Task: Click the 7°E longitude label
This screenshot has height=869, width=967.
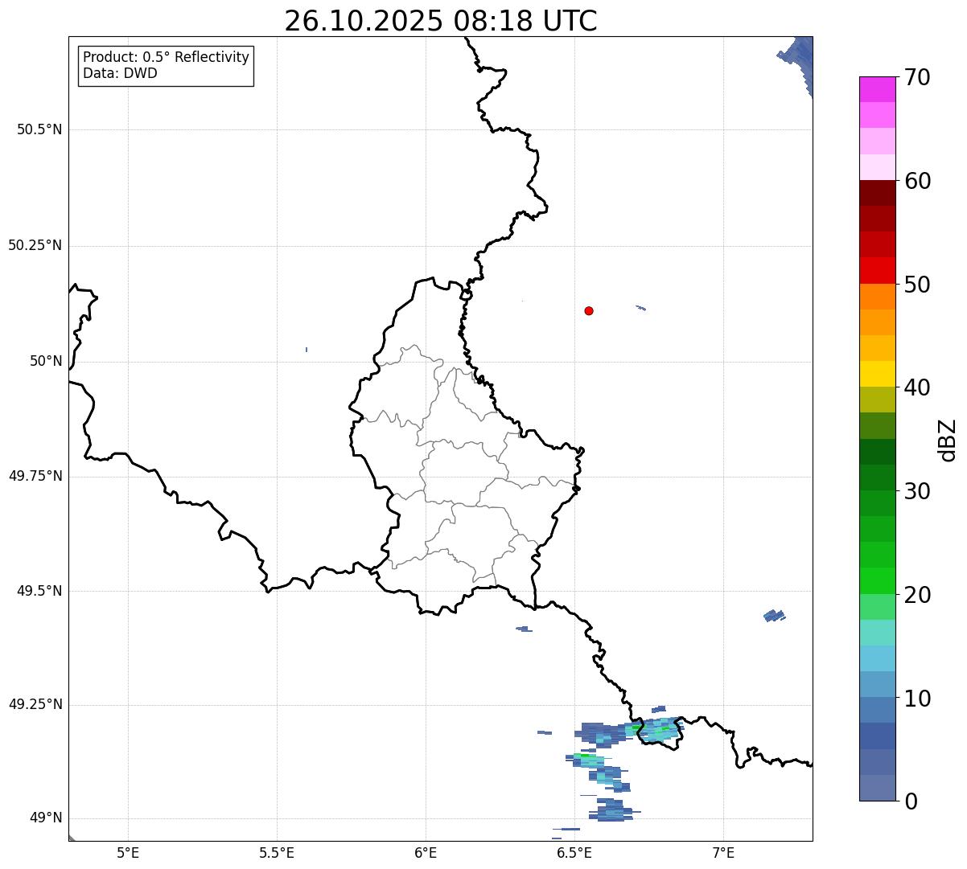Action: coord(723,852)
